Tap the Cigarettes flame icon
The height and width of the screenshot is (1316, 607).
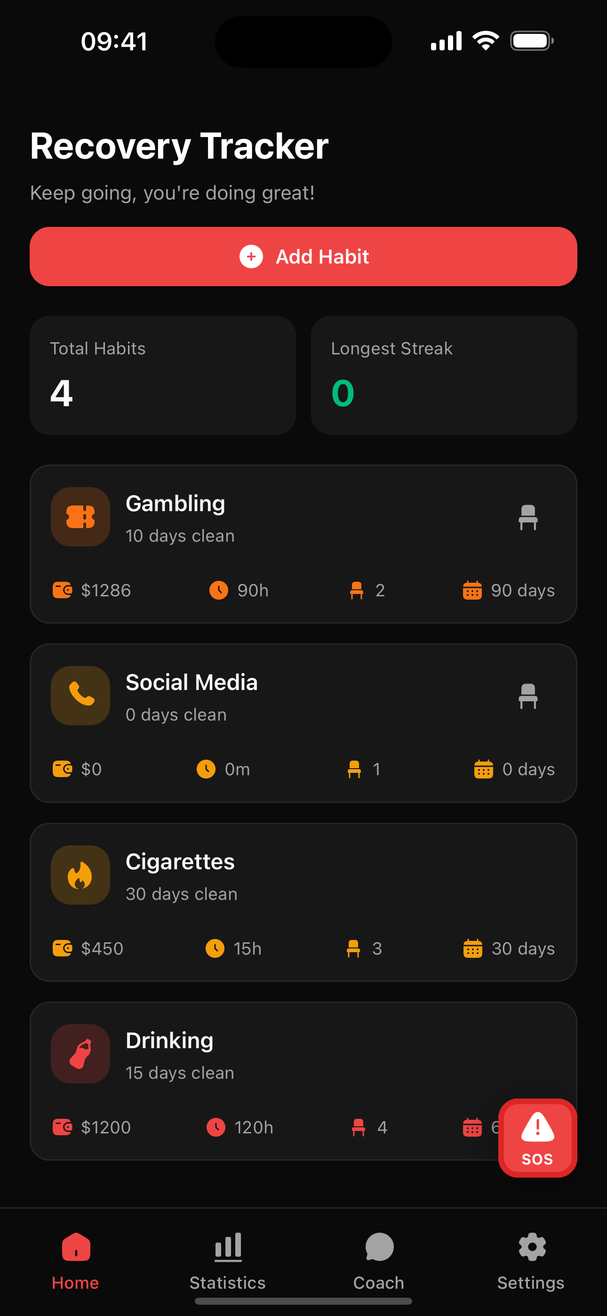[80, 875]
